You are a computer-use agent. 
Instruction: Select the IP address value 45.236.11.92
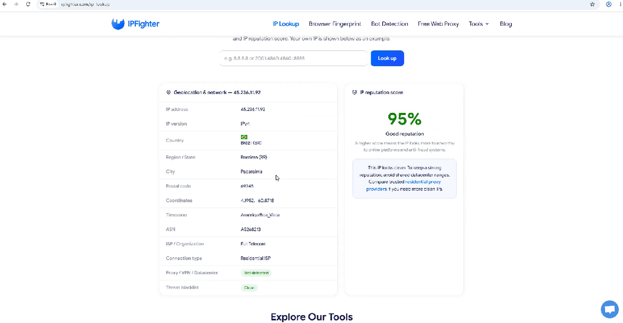click(253, 109)
